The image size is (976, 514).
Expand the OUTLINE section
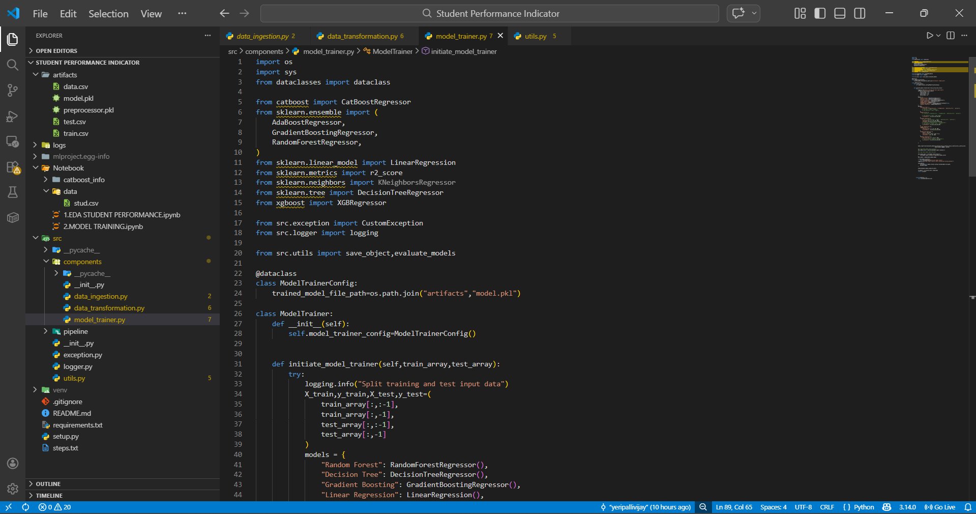48,484
